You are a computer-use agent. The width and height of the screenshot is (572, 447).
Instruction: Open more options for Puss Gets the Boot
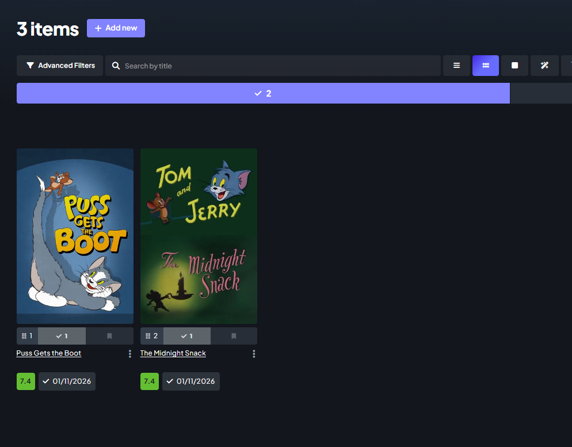tap(130, 354)
